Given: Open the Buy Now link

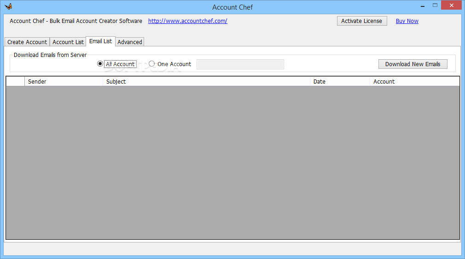Looking at the screenshot, I should tap(407, 21).
